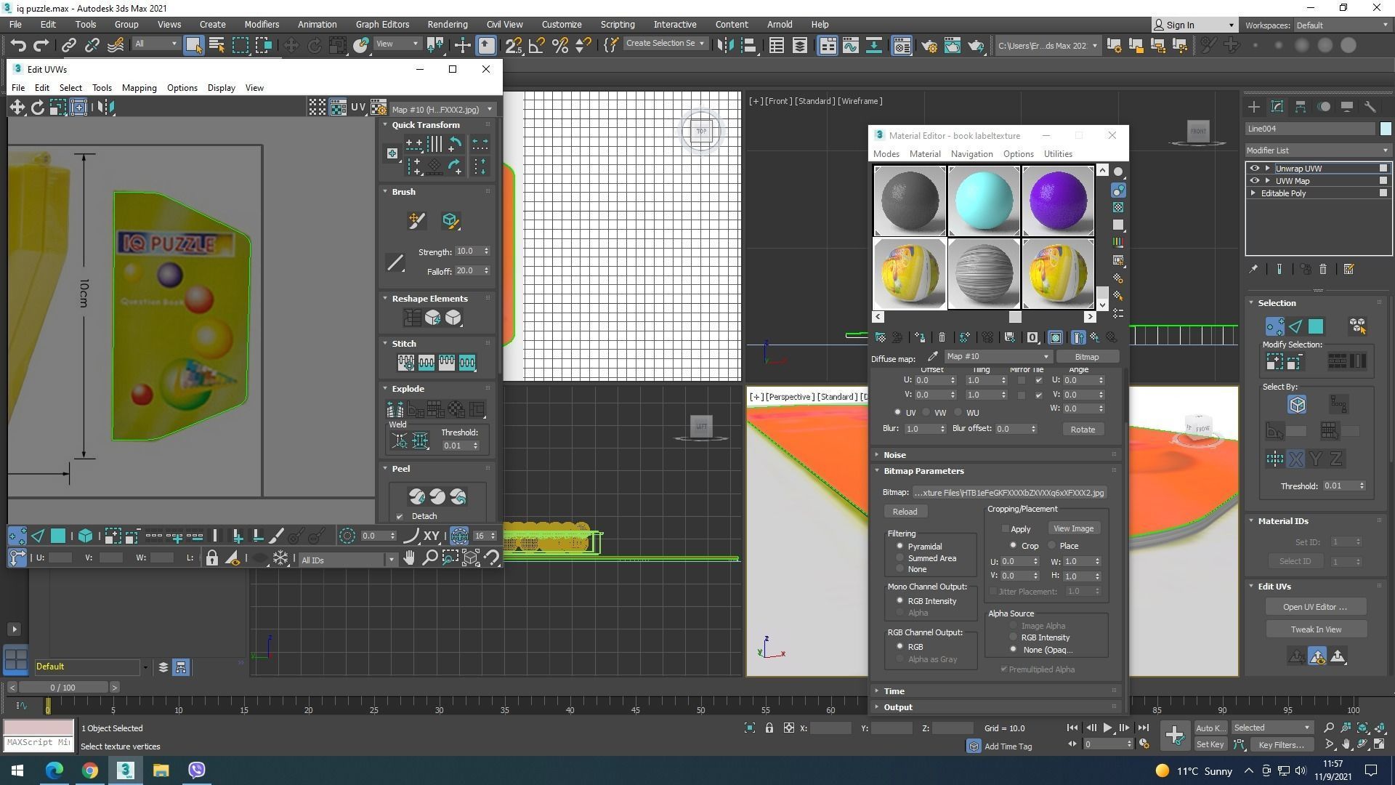
Task: Expand the Time rollout
Action: (x=997, y=691)
